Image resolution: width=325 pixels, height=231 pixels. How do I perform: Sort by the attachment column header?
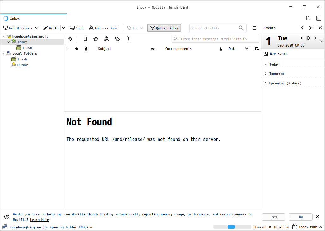86,49
